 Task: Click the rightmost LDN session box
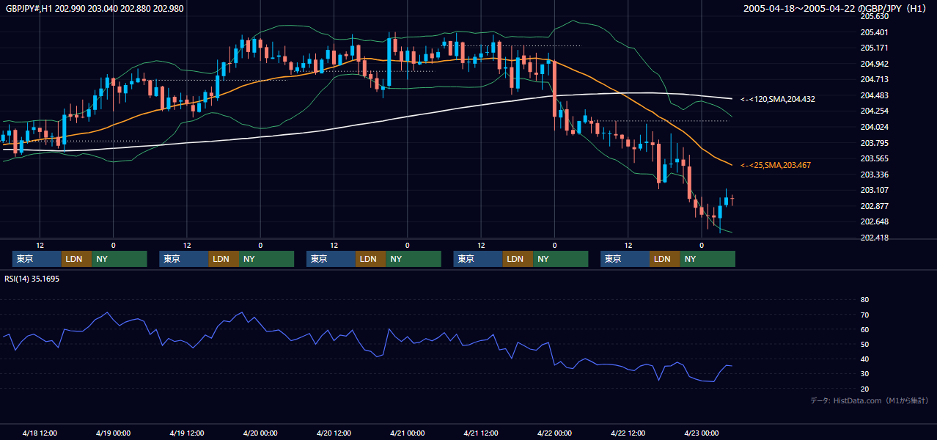(664, 259)
